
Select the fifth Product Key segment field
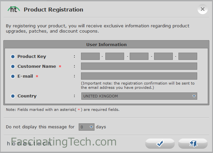pos(188,56)
